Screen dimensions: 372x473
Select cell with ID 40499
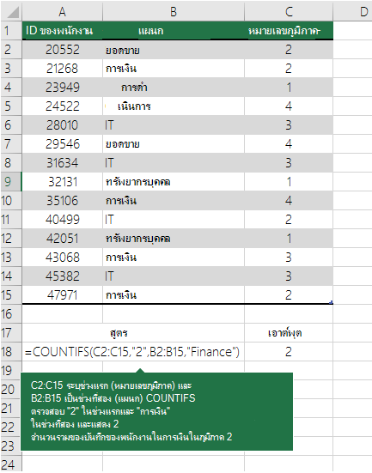(x=62, y=219)
